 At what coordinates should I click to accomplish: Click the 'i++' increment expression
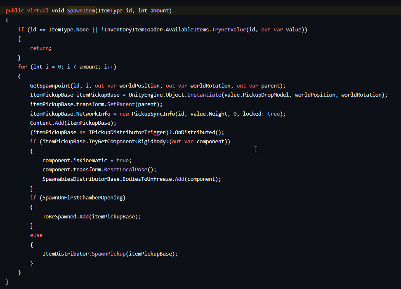[x=109, y=67]
